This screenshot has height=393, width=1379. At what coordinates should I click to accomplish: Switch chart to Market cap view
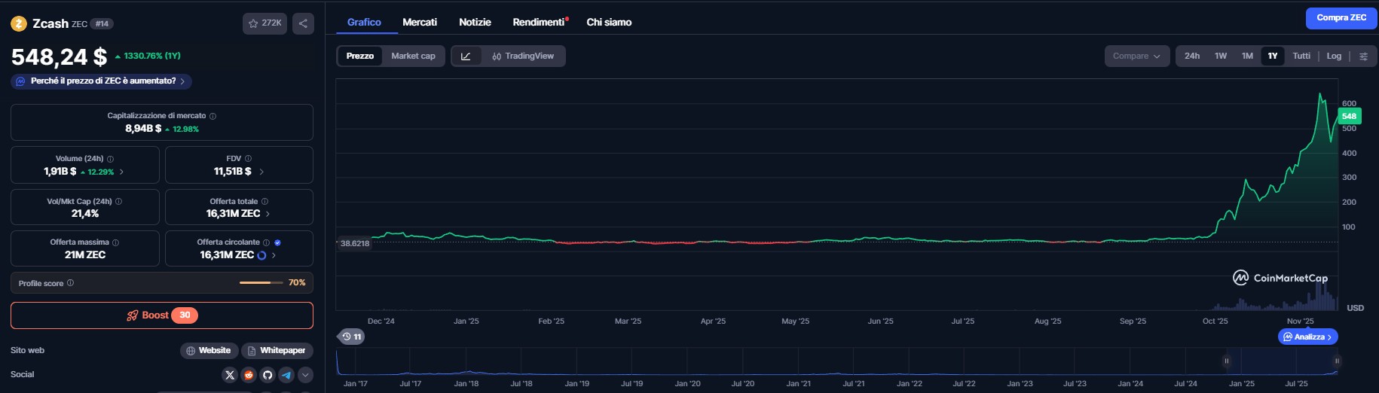pyautogui.click(x=413, y=56)
